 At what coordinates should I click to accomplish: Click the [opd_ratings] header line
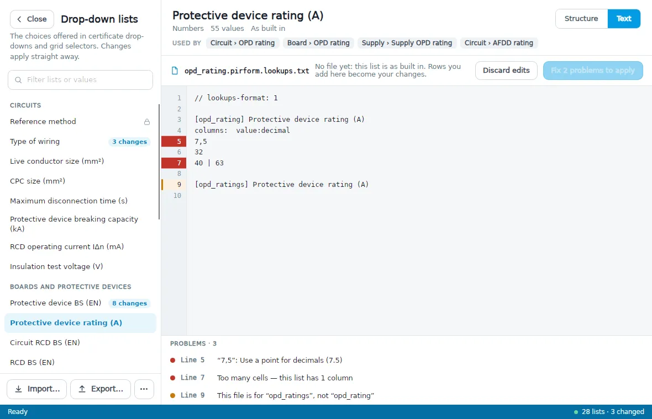281,185
